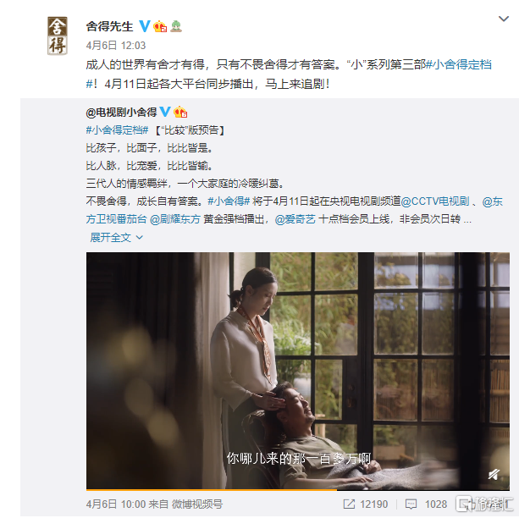Open the @CCTV电视剧 mention link
This screenshot has width=519, height=518.
[435, 201]
